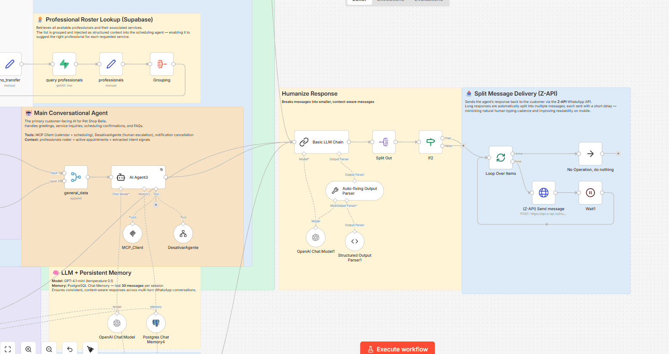Open the Grouping aggregate node
The height and width of the screenshot is (354, 669).
click(162, 64)
